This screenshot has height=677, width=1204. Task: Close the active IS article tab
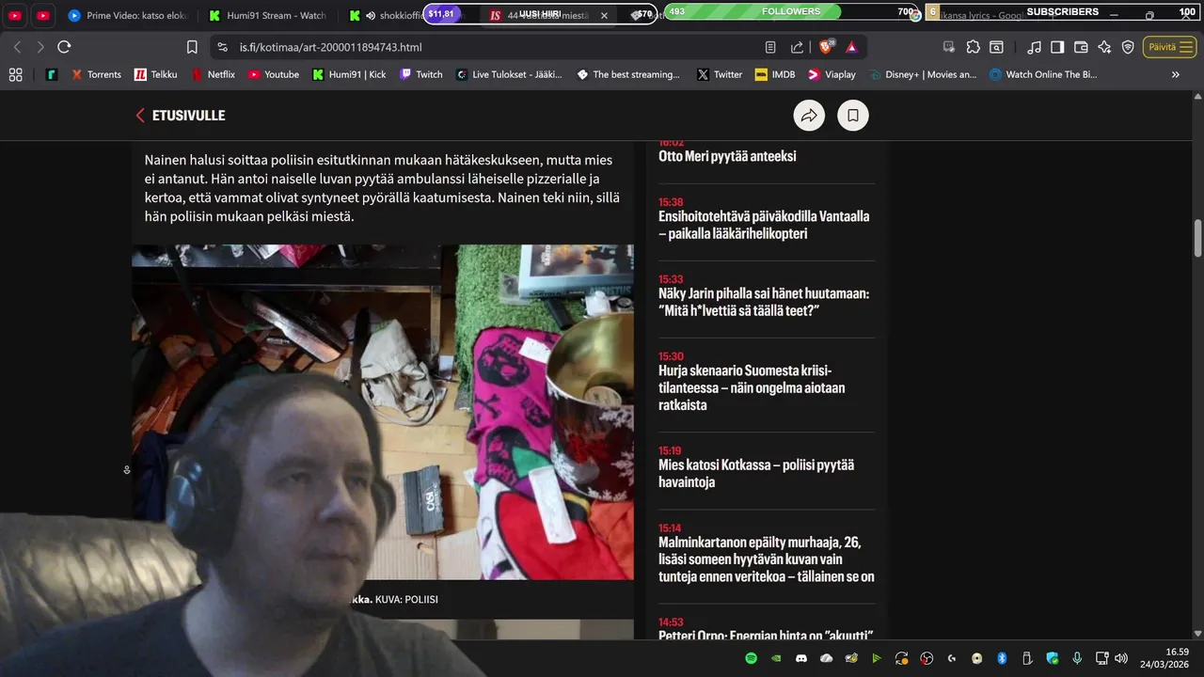(604, 16)
